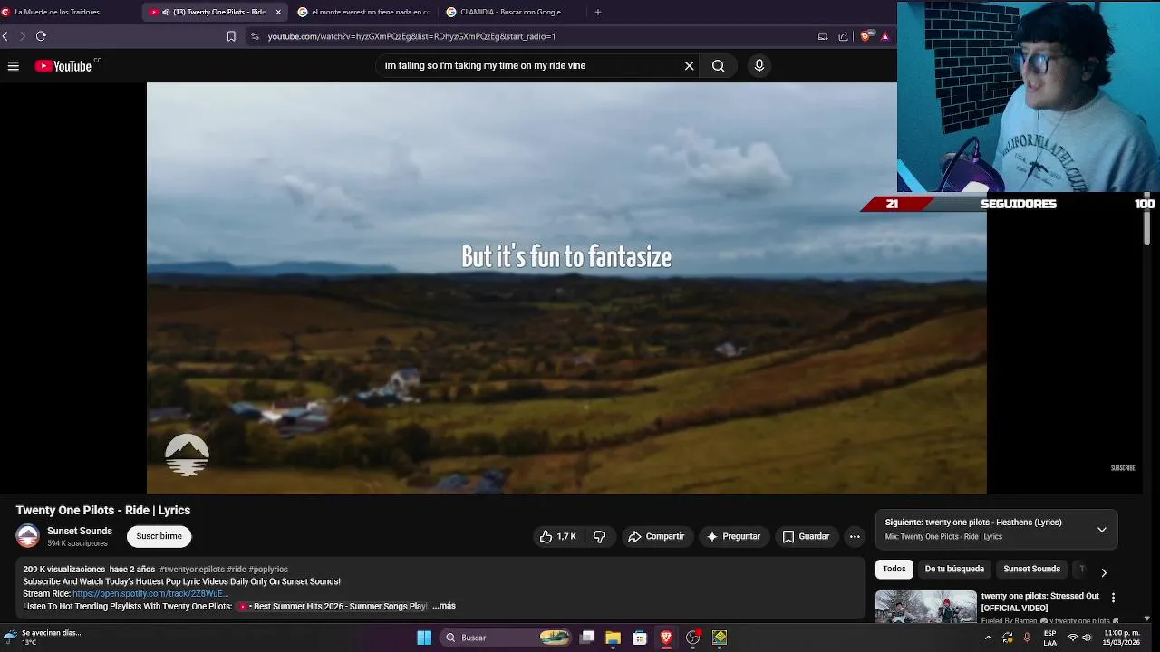Open the green diamond app taskbar icon
Image resolution: width=1160 pixels, height=652 pixels.
coord(720,638)
